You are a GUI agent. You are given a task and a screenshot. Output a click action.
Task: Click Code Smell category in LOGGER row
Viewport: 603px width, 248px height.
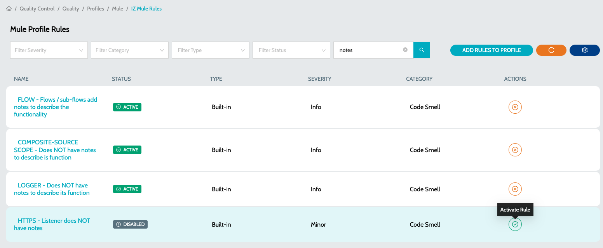(x=425, y=189)
